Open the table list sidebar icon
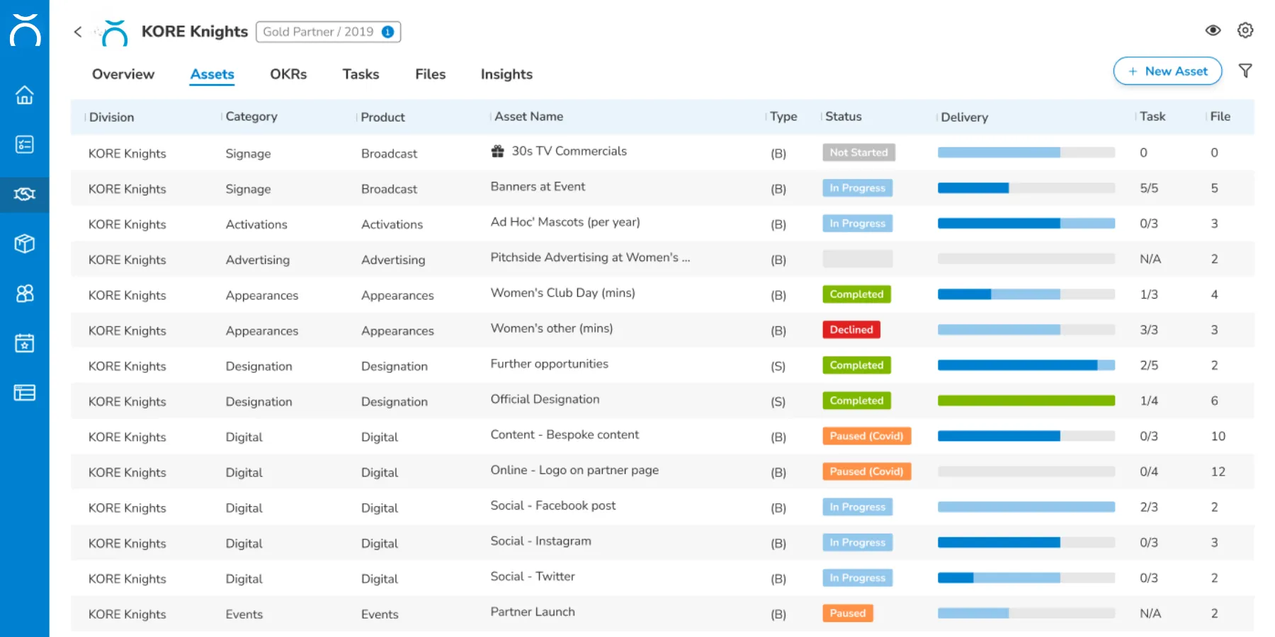Screen dimensions: 1275x637 [25, 393]
